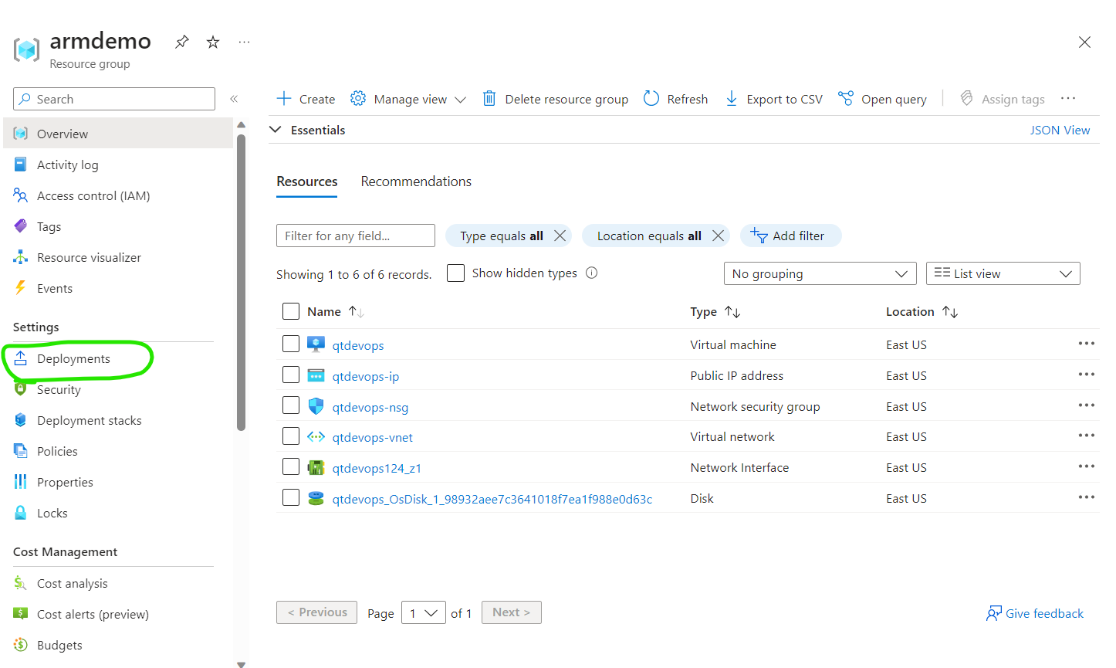Click the Create button

[x=306, y=99]
